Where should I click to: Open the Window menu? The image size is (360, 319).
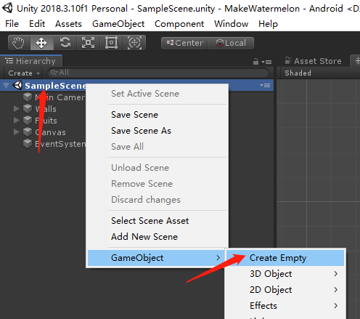[x=231, y=24]
